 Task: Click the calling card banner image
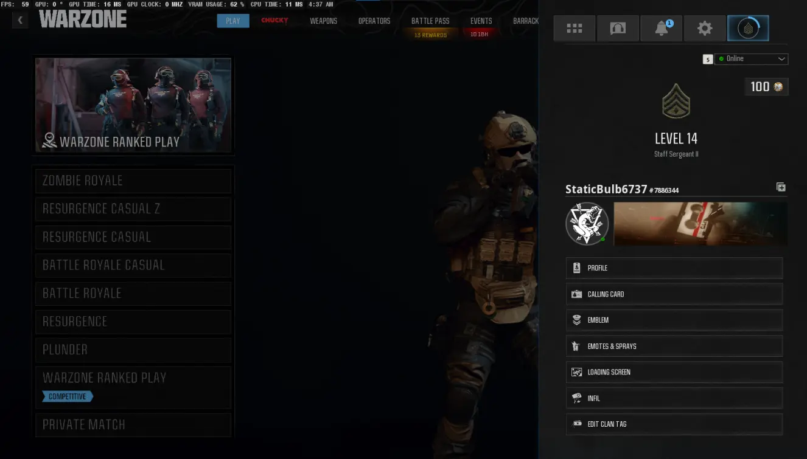[x=700, y=224]
